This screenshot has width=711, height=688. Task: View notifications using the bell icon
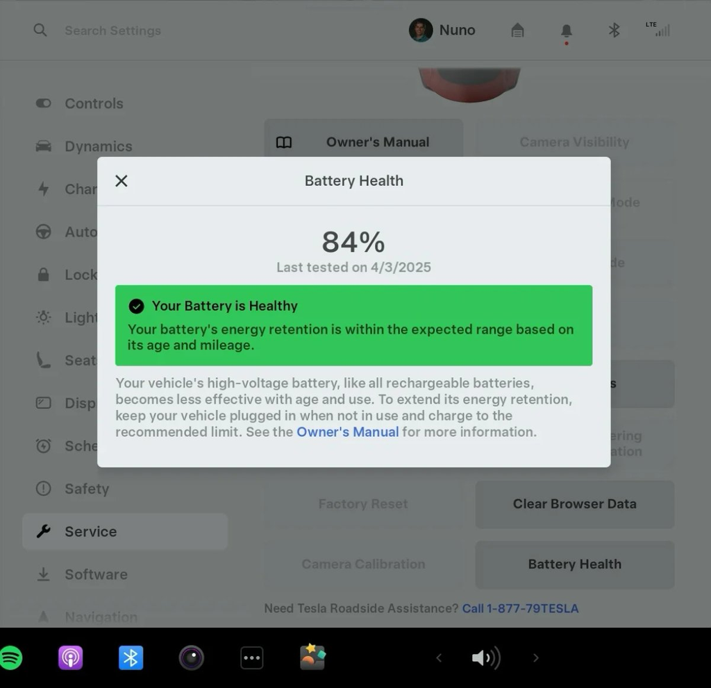click(565, 30)
